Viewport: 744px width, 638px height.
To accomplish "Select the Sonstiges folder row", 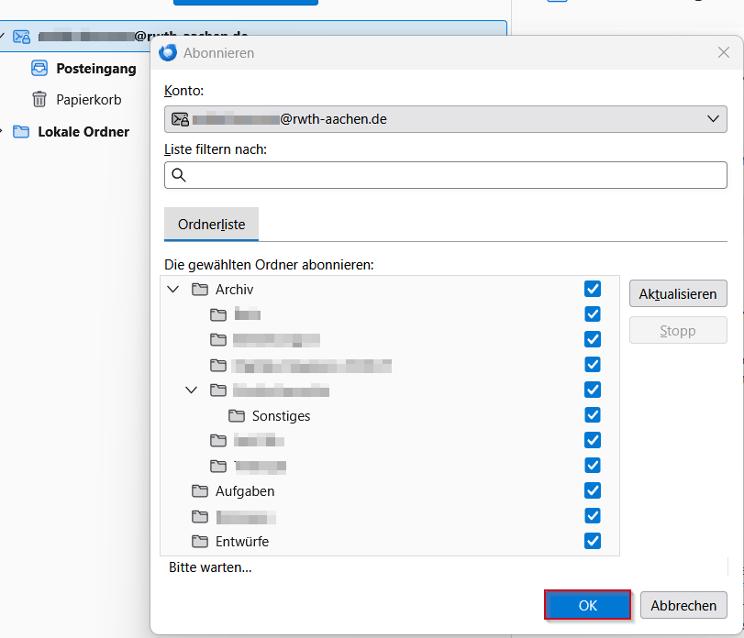I will tap(390, 415).
